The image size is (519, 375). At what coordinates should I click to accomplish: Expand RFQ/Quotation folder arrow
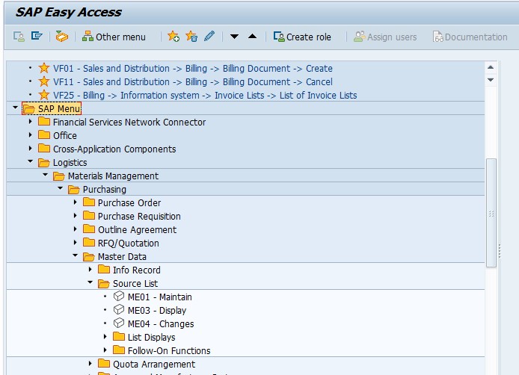75,242
